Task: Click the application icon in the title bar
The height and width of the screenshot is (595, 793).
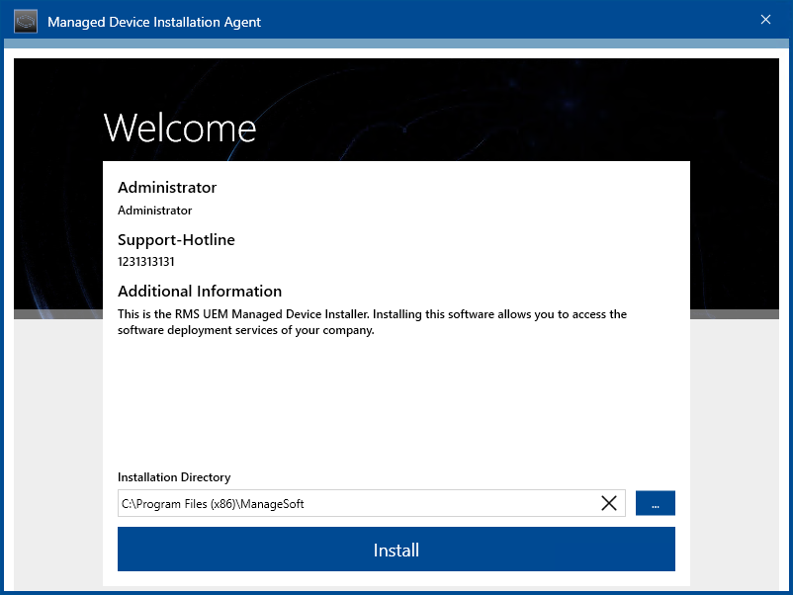Action: (x=26, y=22)
